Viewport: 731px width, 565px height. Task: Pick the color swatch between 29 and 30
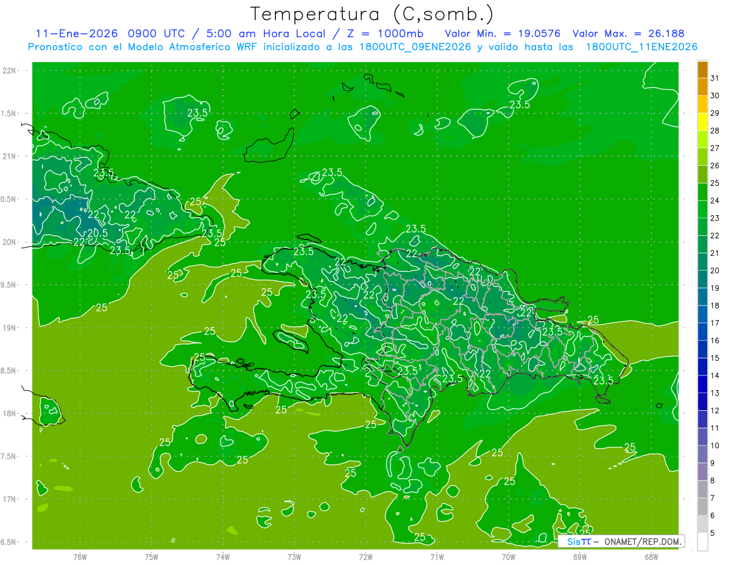[x=702, y=104]
